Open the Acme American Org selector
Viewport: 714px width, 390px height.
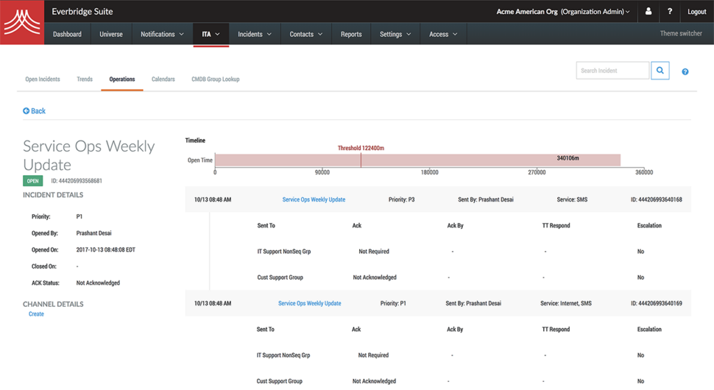click(562, 12)
